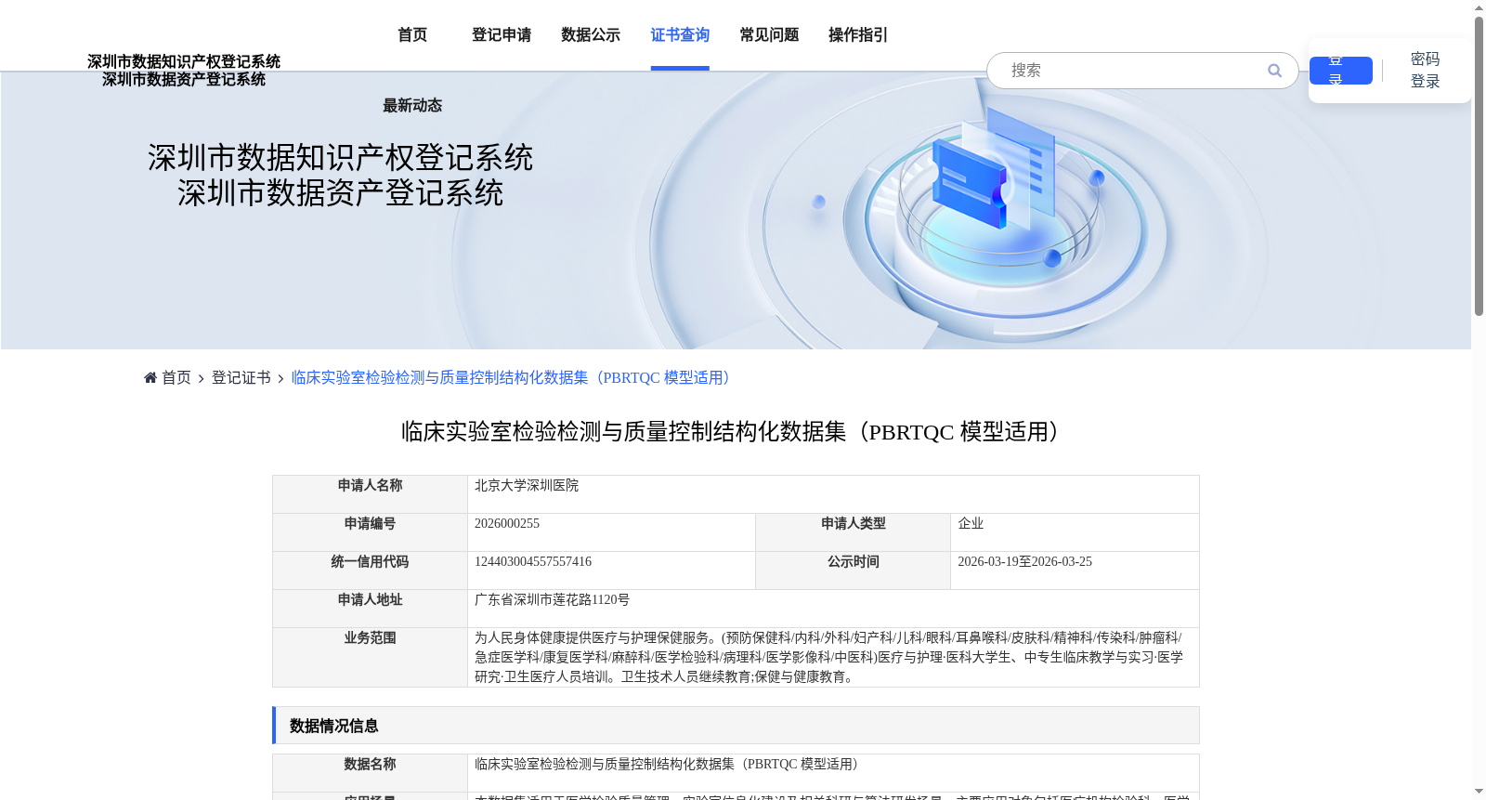Viewport: 1486px width, 800px height.
Task: Select address 广东省深圳市莲花路1120号
Action: coord(553,600)
